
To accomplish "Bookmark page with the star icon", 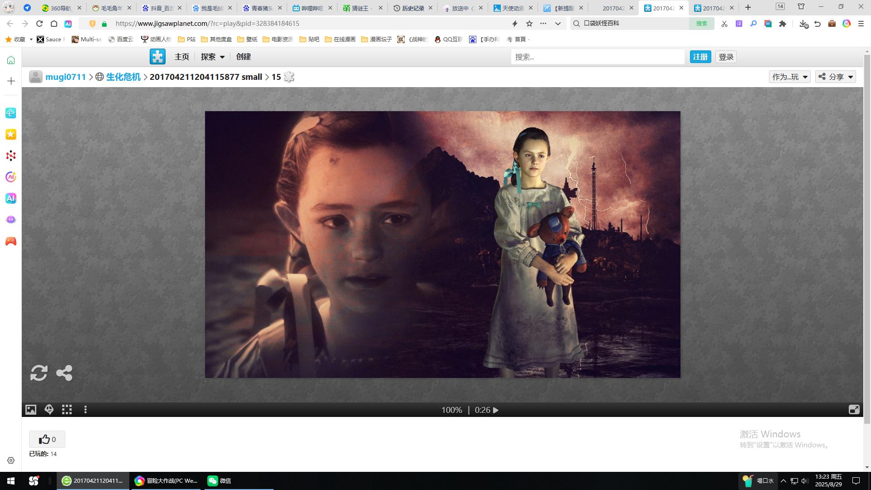I will click(x=529, y=24).
